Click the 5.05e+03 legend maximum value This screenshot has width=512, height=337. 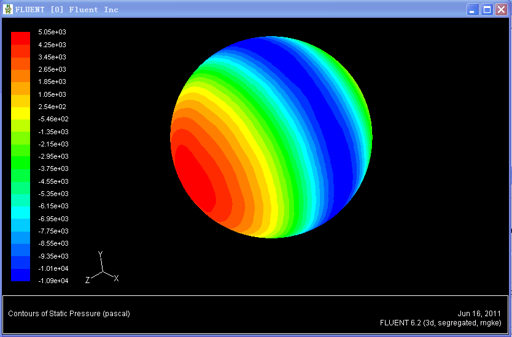(x=53, y=32)
